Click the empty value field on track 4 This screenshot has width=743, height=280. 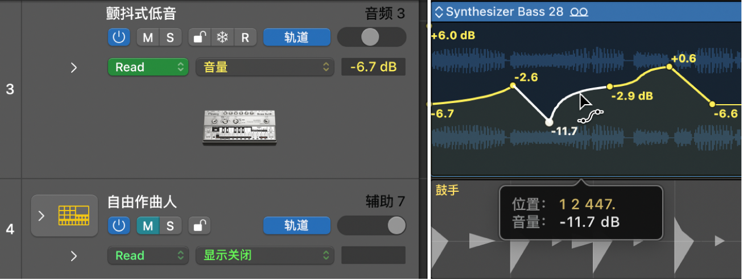tap(373, 256)
